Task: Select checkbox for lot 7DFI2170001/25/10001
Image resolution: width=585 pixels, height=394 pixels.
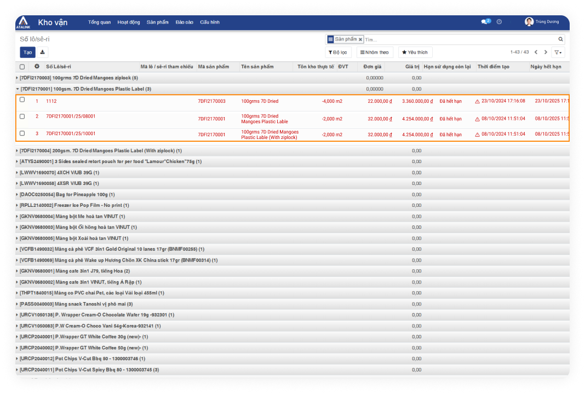Action: pyautogui.click(x=22, y=133)
